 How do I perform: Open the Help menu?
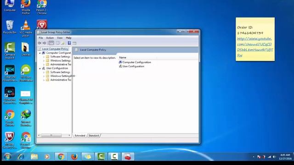point(68,38)
